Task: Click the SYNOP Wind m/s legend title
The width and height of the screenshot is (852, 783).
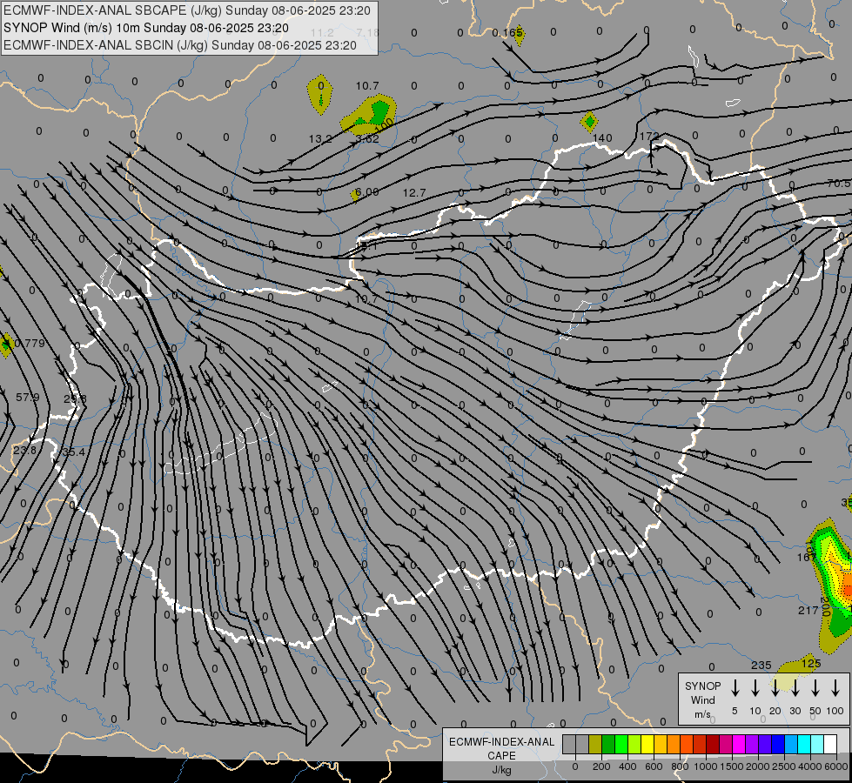Action: click(x=702, y=699)
